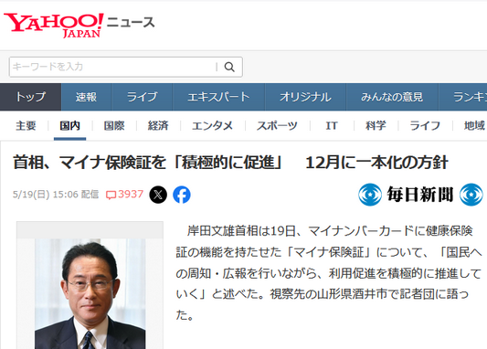This screenshot has width=487, height=349.
Task: Click the 毎日新聞 publisher logo
Action: pyautogui.click(x=420, y=195)
